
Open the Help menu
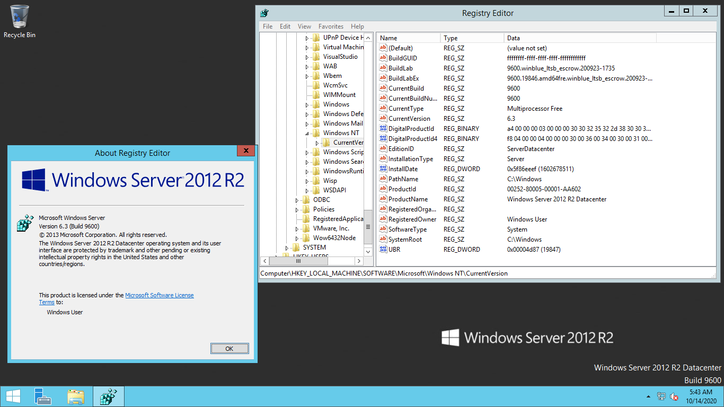pos(357,26)
